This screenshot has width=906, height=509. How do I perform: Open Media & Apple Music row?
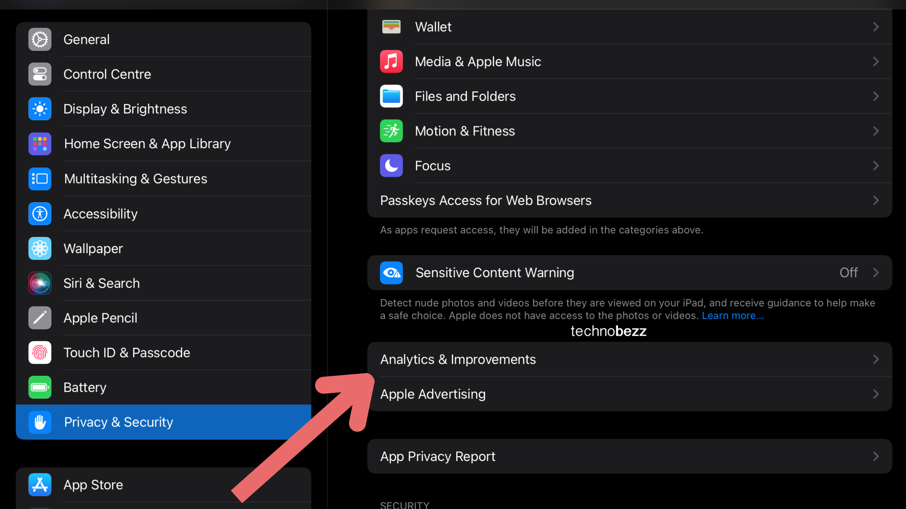coord(630,62)
